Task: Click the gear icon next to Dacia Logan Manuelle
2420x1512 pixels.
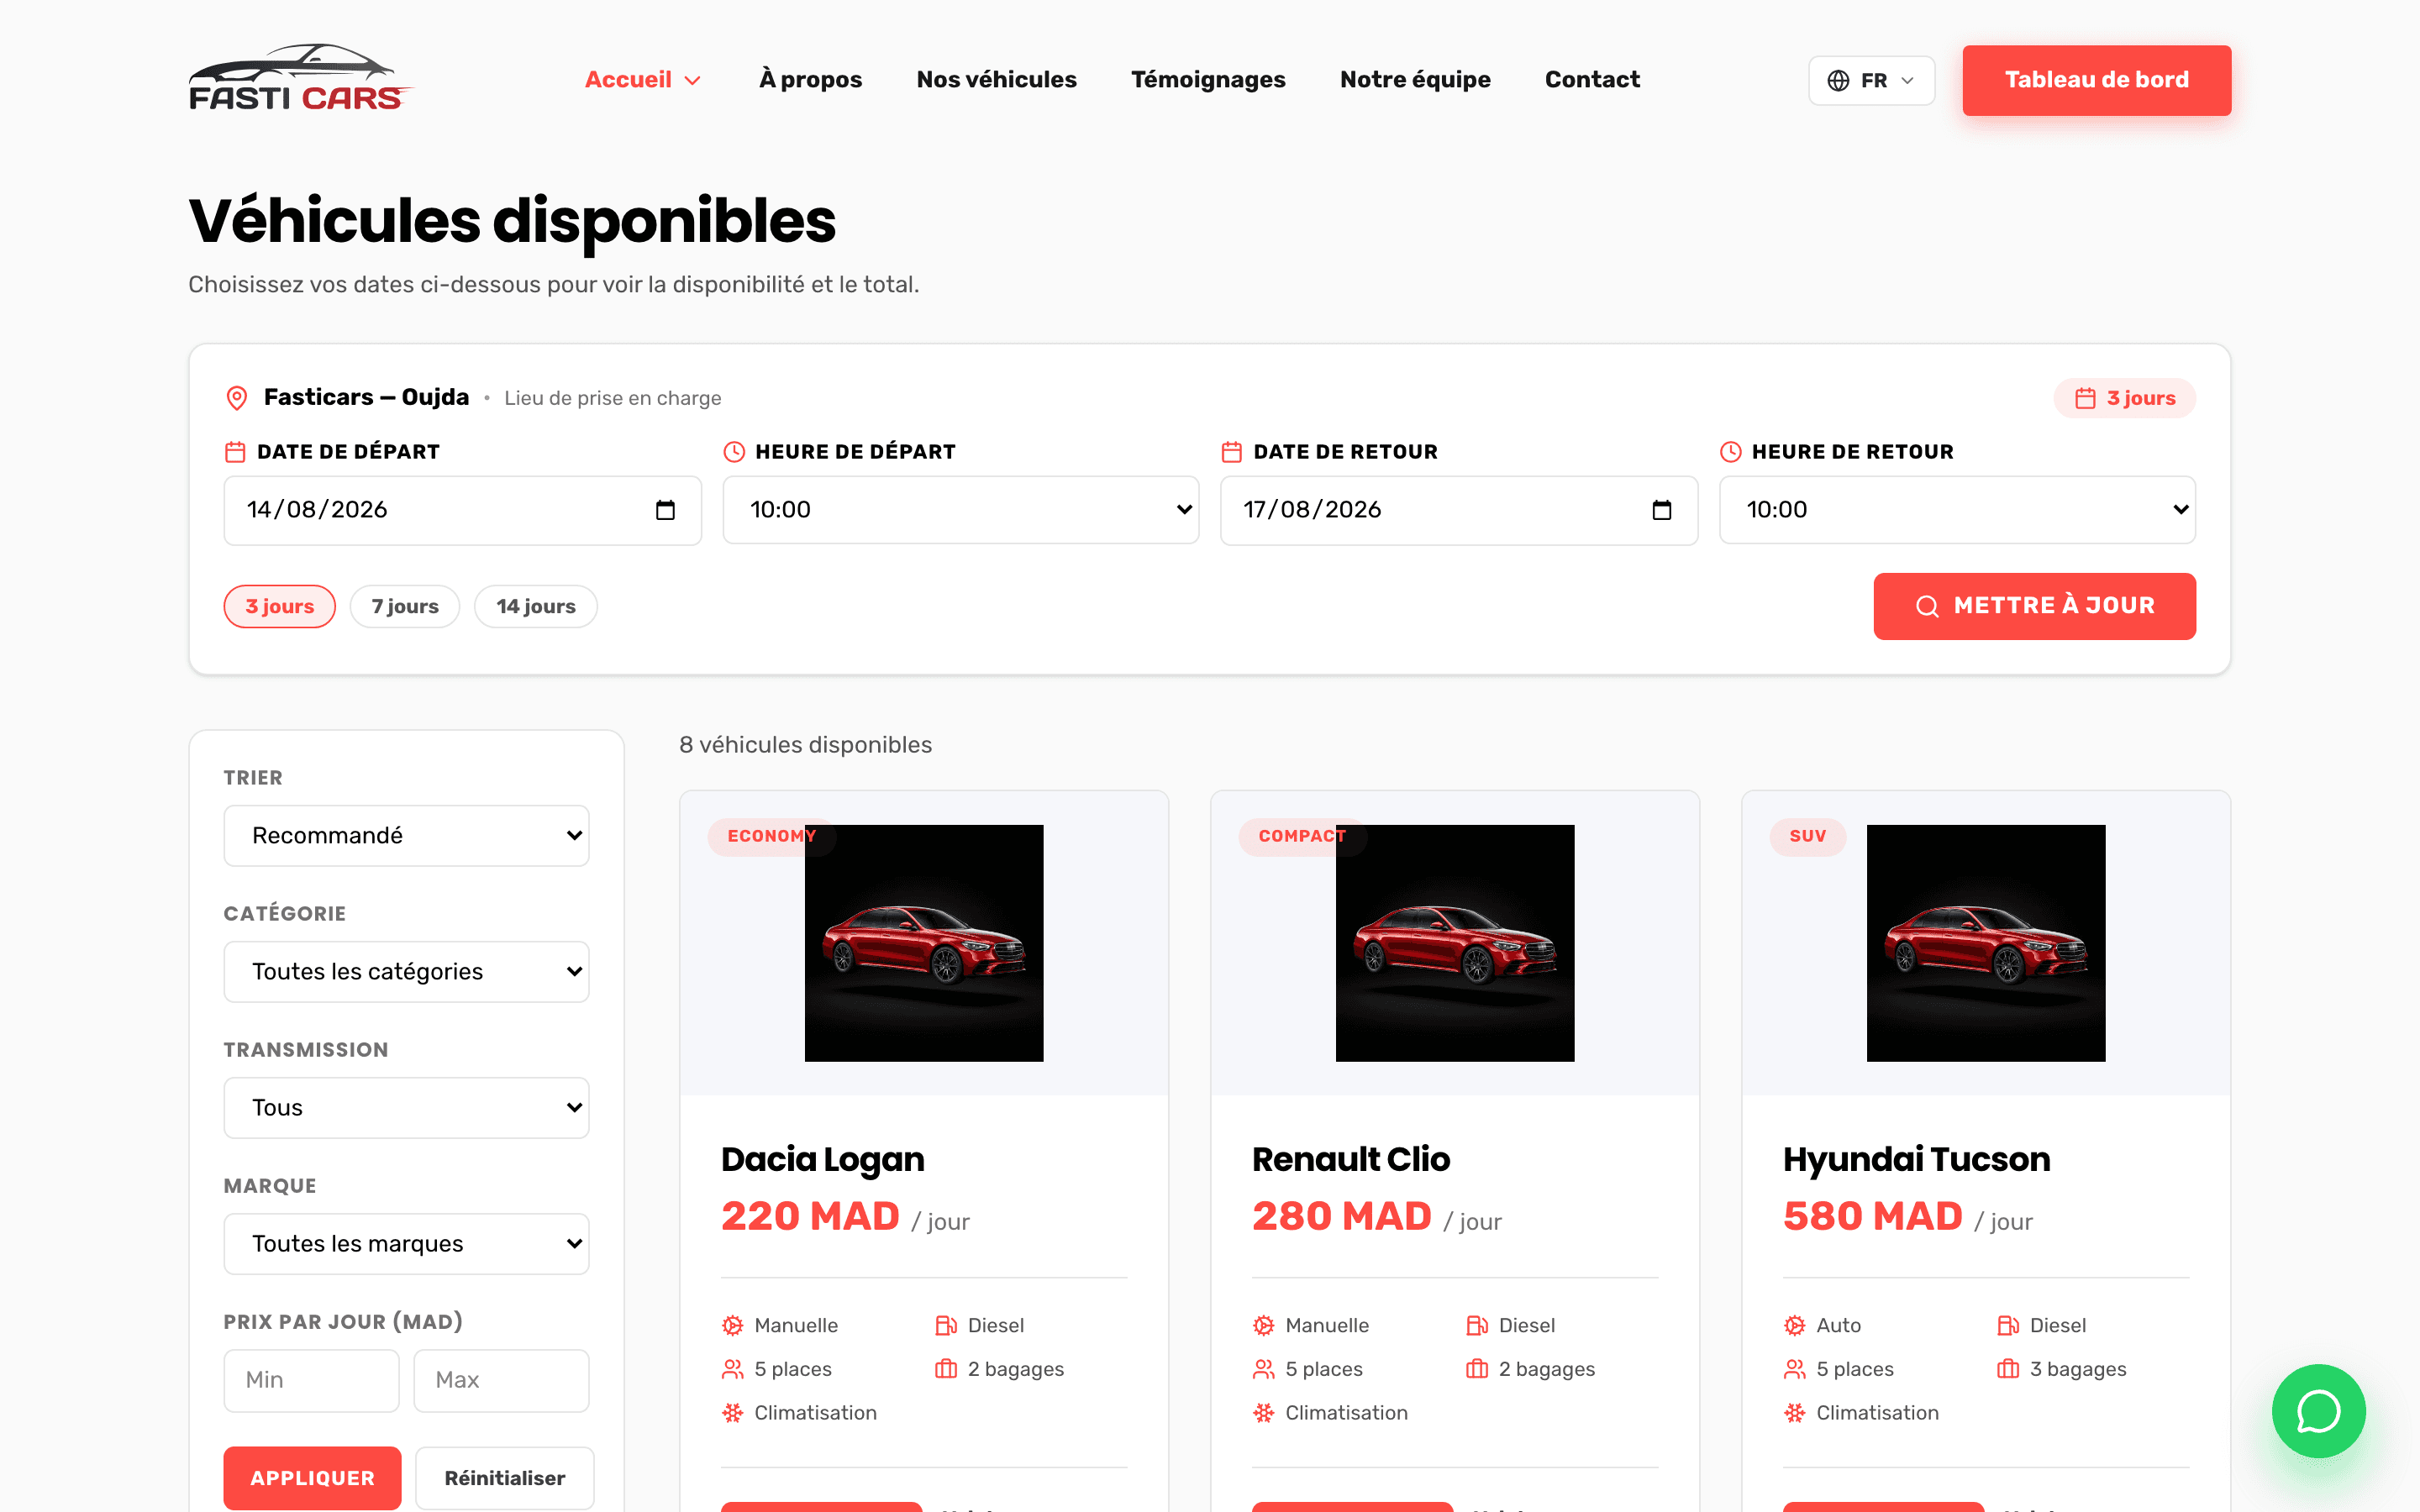Action: click(733, 1326)
